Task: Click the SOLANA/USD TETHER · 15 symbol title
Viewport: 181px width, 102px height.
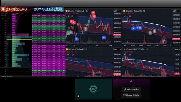Action: pos(137,49)
